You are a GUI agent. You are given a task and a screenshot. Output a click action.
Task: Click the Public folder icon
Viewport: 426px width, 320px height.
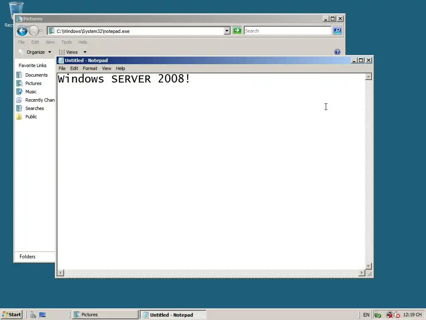19,117
